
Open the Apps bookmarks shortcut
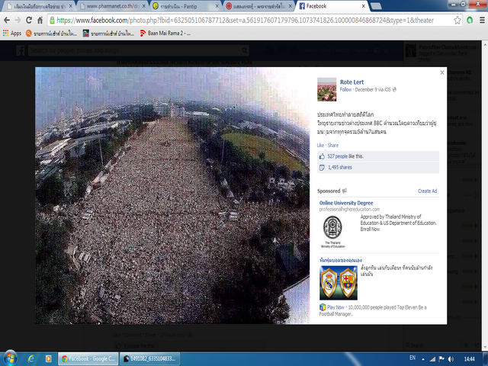[x=12, y=33]
